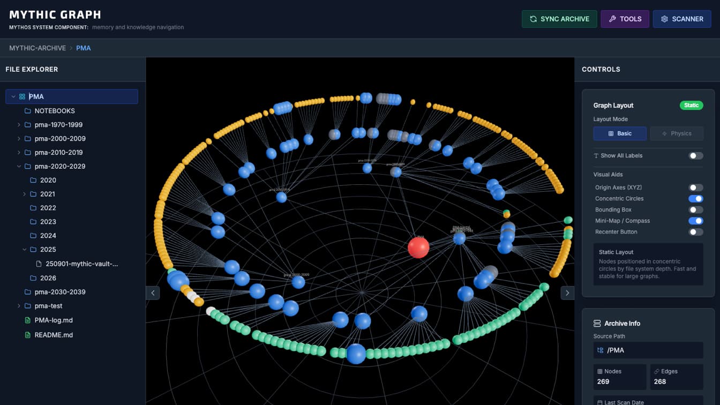Click the large red node in graph

tap(418, 247)
